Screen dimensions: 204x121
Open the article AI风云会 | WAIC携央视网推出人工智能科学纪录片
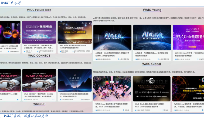[112, 54]
